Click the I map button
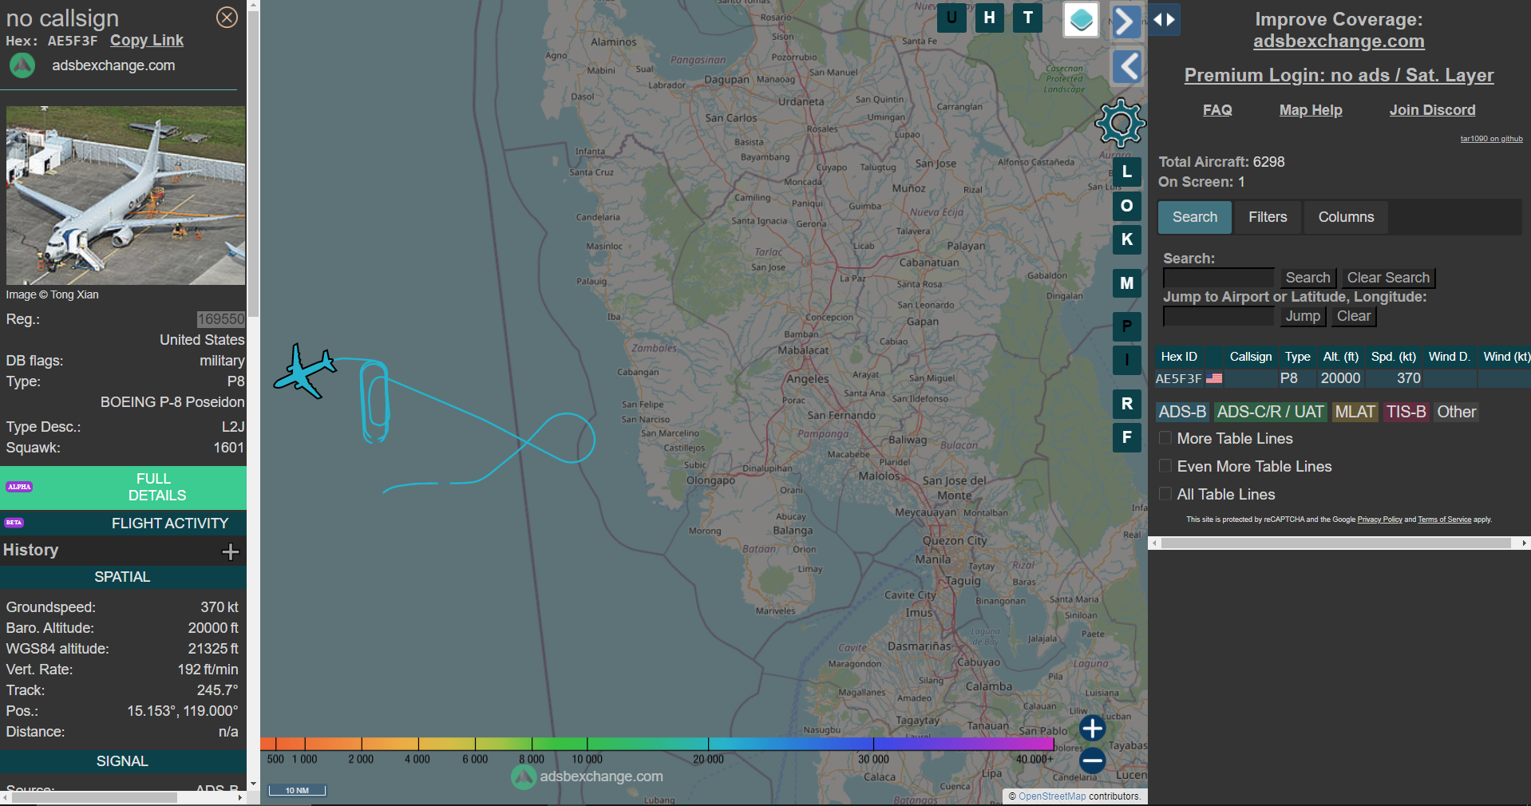Image resolution: width=1531 pixels, height=806 pixels. click(1127, 360)
